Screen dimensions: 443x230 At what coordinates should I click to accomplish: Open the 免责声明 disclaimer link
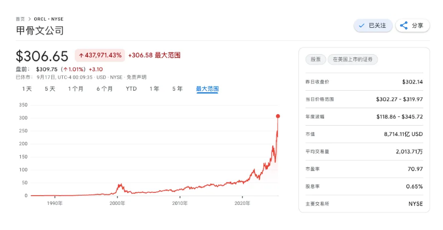(136, 77)
